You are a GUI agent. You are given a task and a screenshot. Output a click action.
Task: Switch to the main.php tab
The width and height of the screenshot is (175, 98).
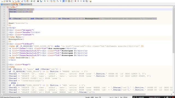[x=16, y=4]
